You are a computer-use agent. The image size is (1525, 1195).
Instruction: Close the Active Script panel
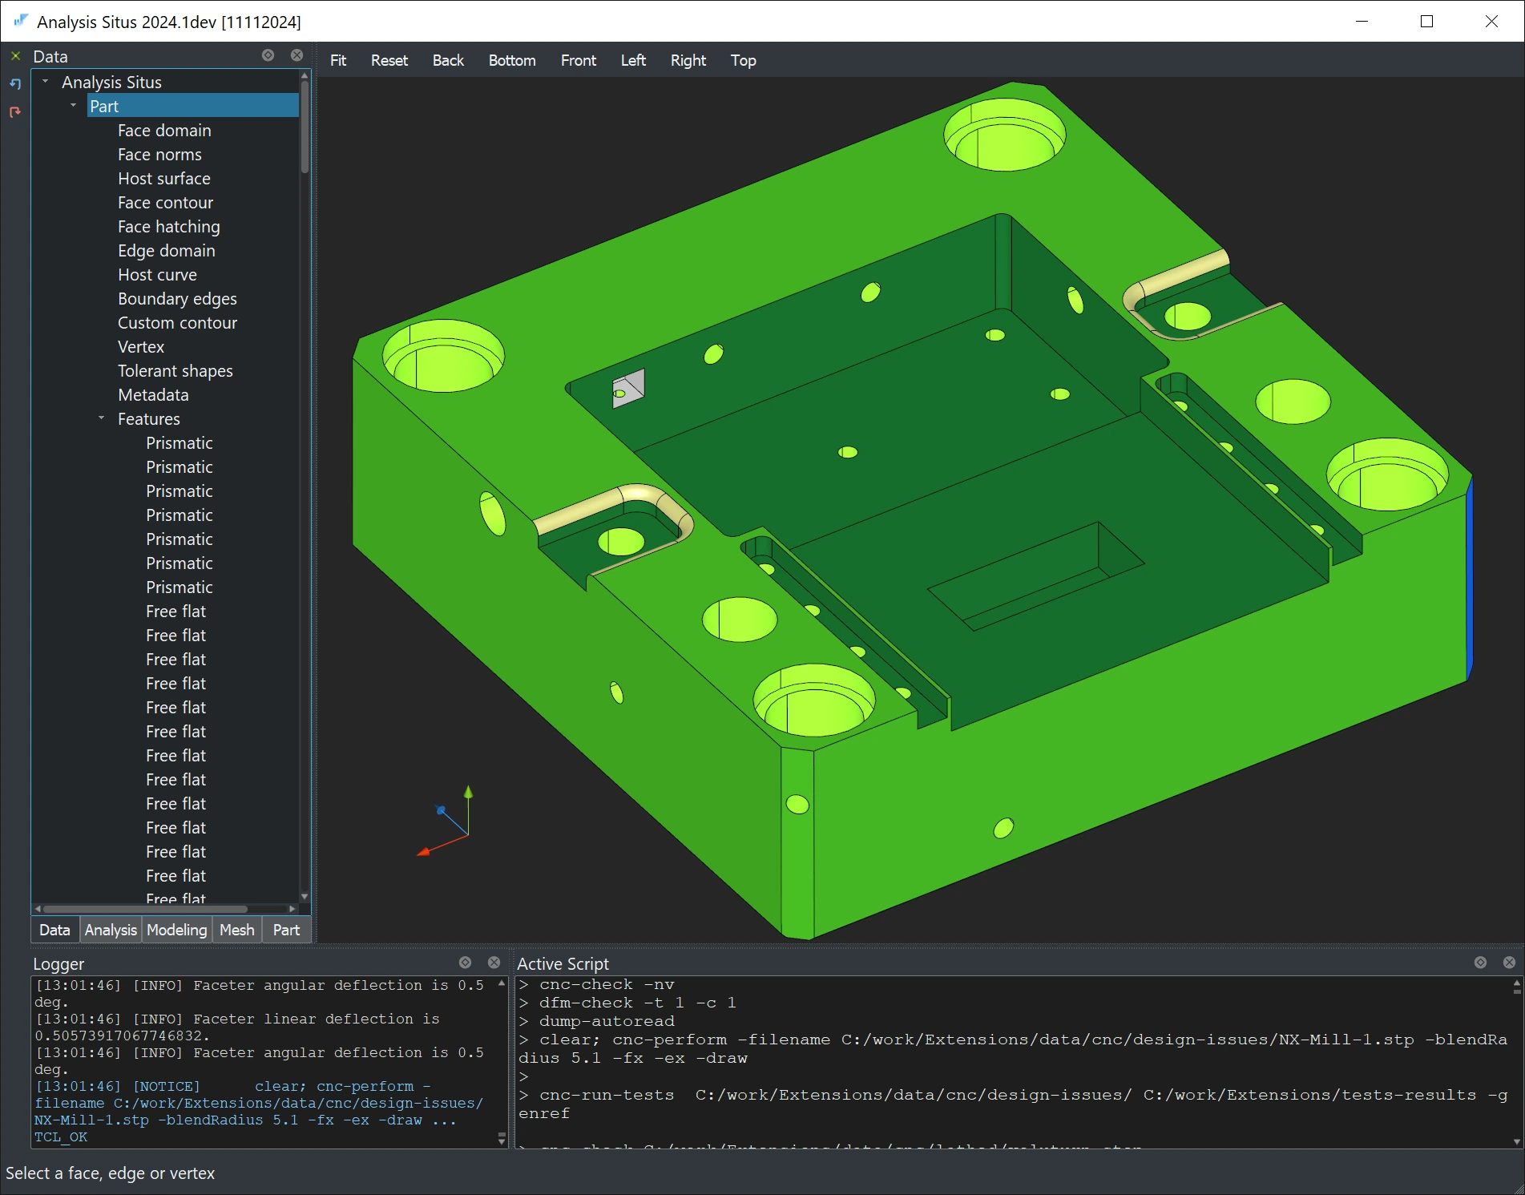(1509, 963)
